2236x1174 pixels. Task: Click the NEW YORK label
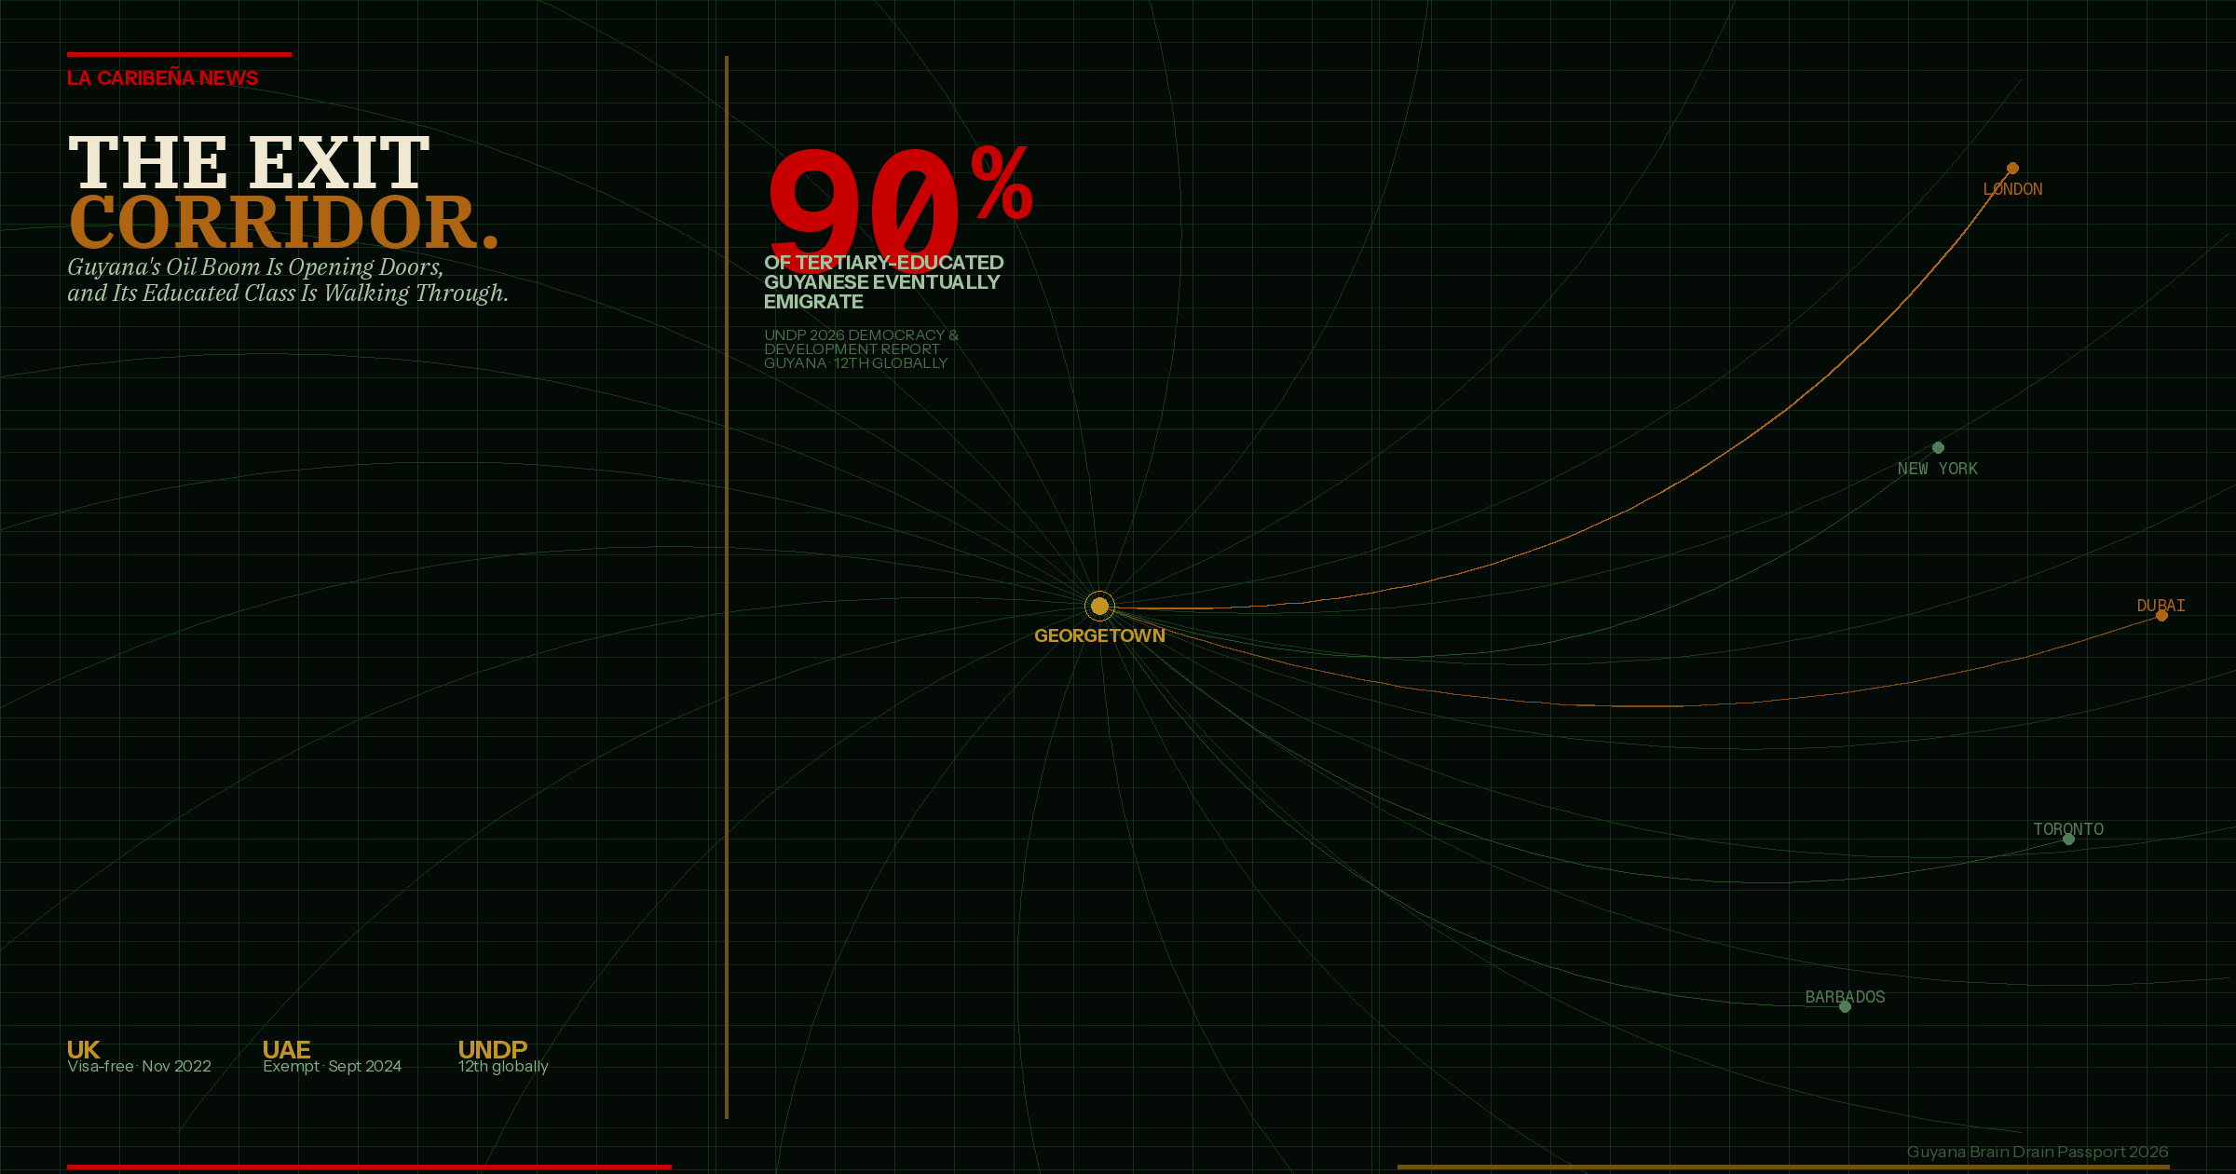pyautogui.click(x=1938, y=469)
